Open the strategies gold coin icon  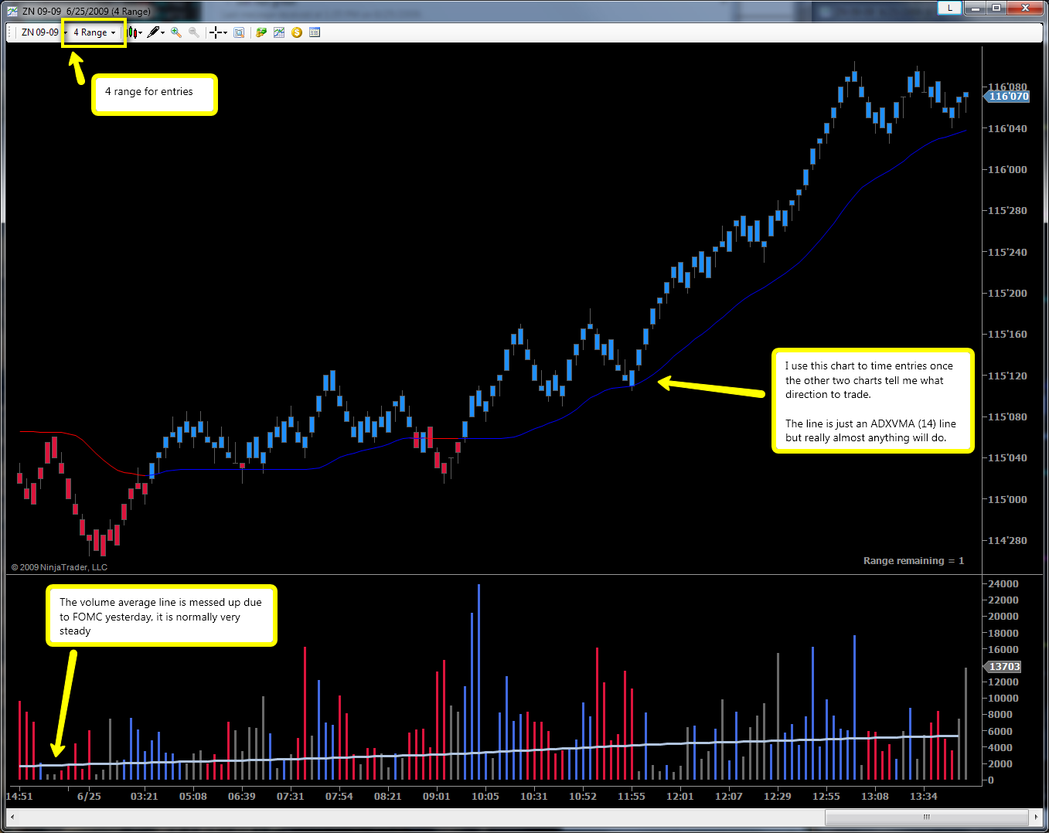[297, 32]
